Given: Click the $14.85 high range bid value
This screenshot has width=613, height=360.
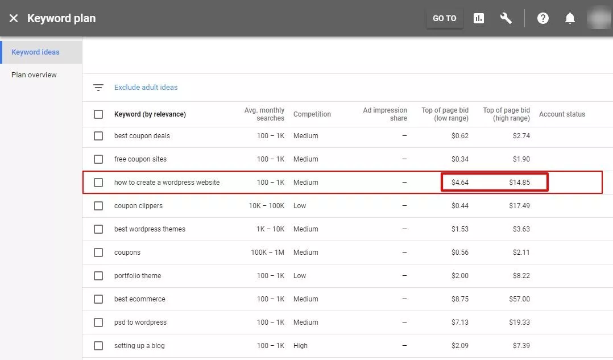Looking at the screenshot, I should 520,183.
